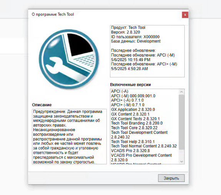This screenshot has height=195, width=221.
Task: Click the Версия: 2.8.320 line
Action: point(125,32)
